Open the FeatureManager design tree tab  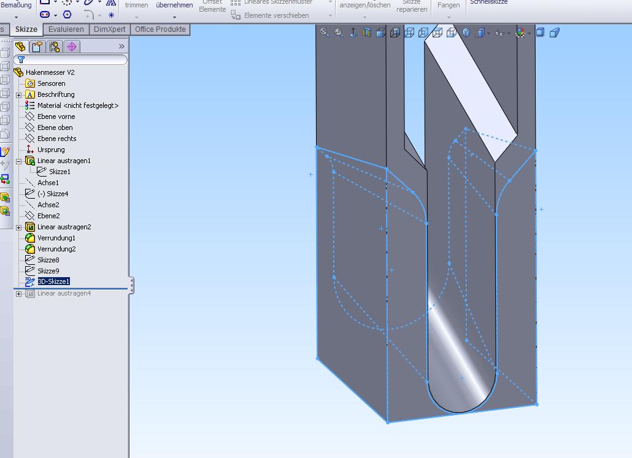point(20,47)
